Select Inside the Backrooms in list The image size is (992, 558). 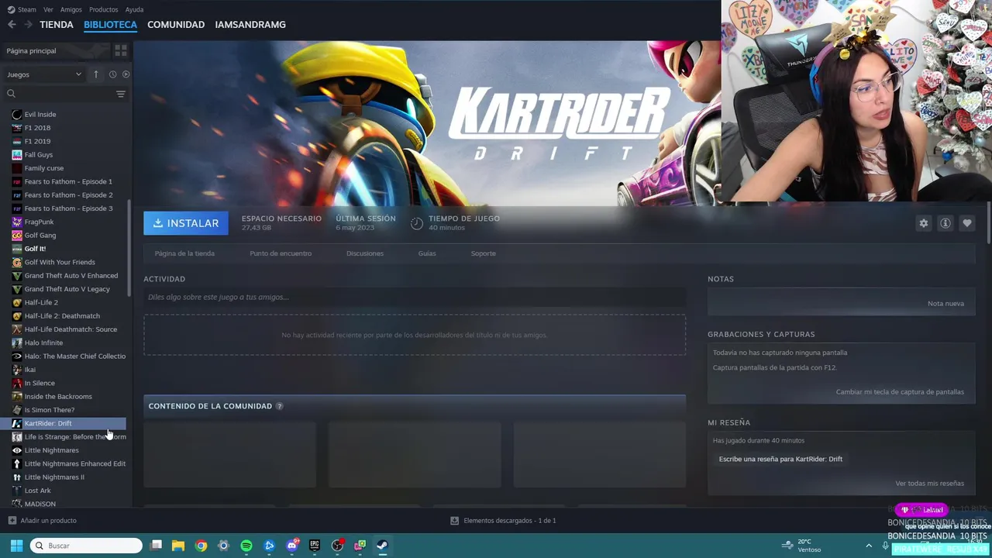click(x=58, y=397)
